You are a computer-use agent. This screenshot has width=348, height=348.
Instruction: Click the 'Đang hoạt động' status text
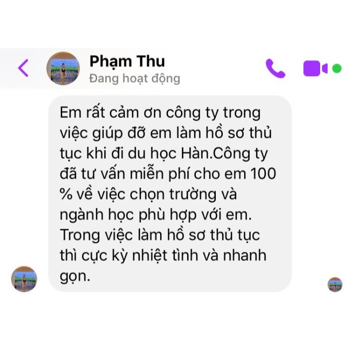tap(135, 79)
